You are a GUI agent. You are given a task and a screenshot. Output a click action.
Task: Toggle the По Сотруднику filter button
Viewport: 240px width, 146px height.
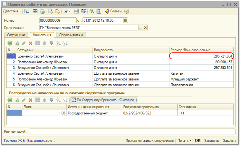click(104, 100)
